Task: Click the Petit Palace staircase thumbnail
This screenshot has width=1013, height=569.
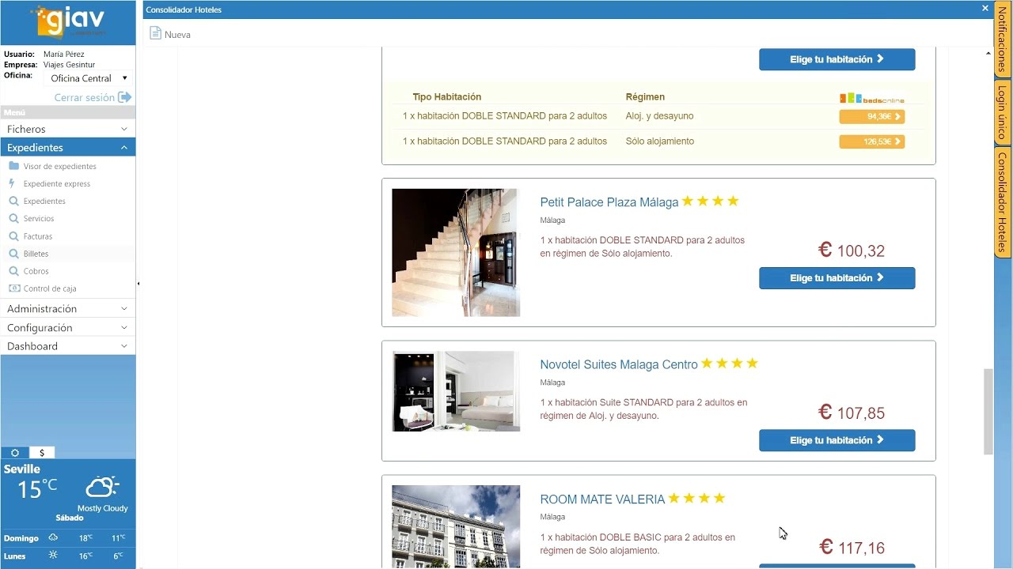Action: 456,252
